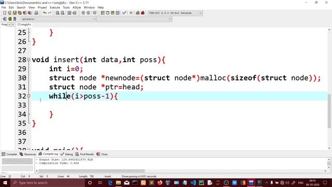This screenshot has width=332, height=187.
Task: Click the New file toolbar icon
Action: [x=5, y=13]
